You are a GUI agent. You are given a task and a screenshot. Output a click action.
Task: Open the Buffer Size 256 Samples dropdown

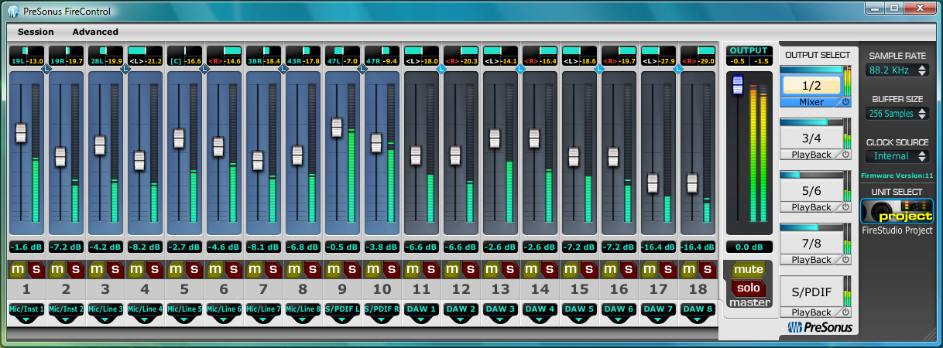(x=897, y=114)
